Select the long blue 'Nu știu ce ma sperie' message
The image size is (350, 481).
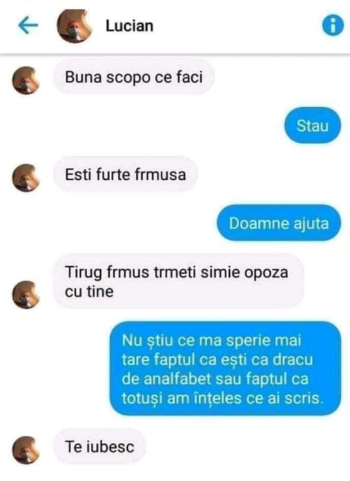click(225, 369)
